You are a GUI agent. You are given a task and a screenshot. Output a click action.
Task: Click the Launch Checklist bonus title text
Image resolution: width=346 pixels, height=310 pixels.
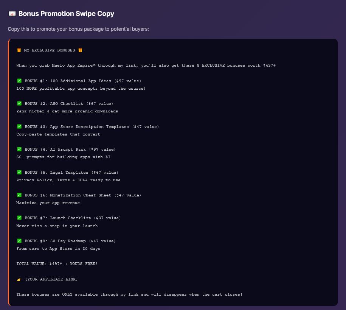point(73,218)
